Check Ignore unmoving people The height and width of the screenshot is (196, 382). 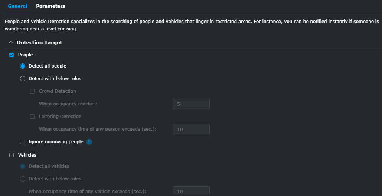coord(22,142)
